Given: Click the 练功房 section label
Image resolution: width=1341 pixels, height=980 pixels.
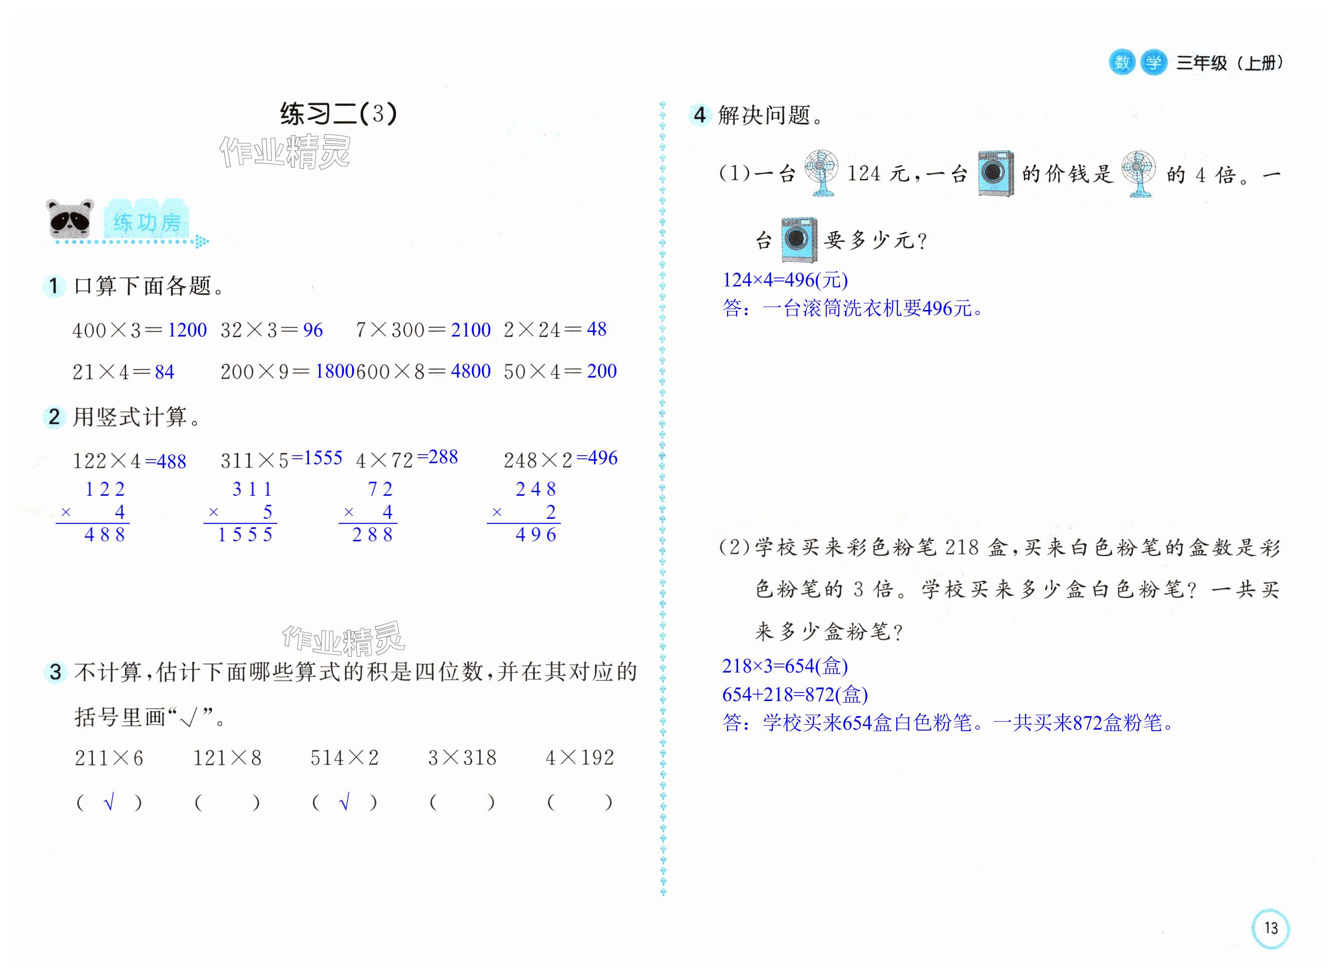Looking at the screenshot, I should [147, 222].
